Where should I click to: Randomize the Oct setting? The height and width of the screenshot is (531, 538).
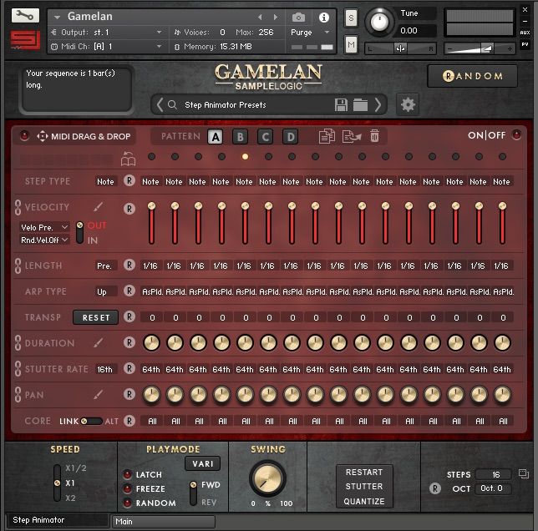coord(434,488)
